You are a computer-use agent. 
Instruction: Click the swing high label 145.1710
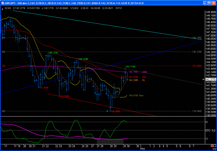pos(53,53)
